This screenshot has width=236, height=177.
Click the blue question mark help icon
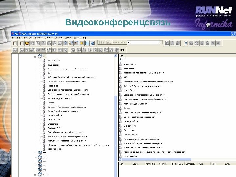point(65,43)
